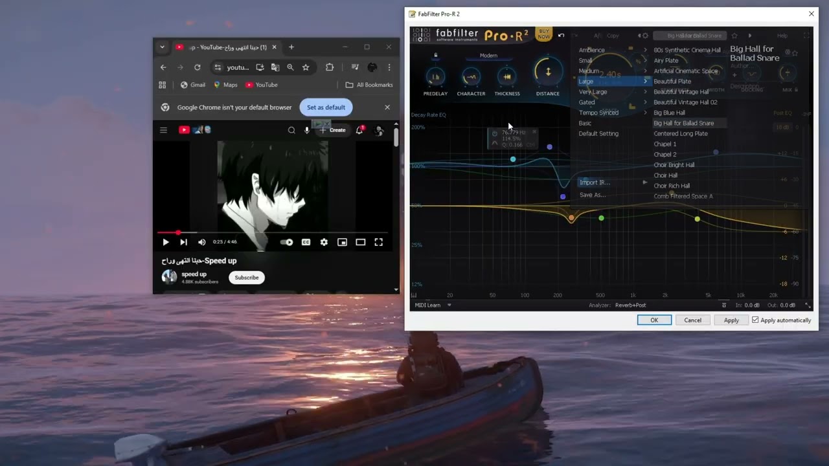Click the Character knob

point(471,77)
